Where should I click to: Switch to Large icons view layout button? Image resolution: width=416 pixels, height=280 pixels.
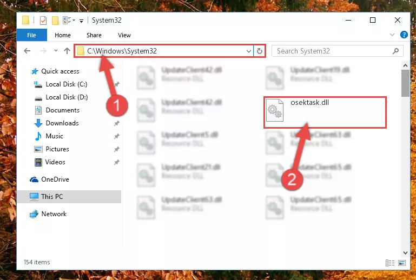402,263
